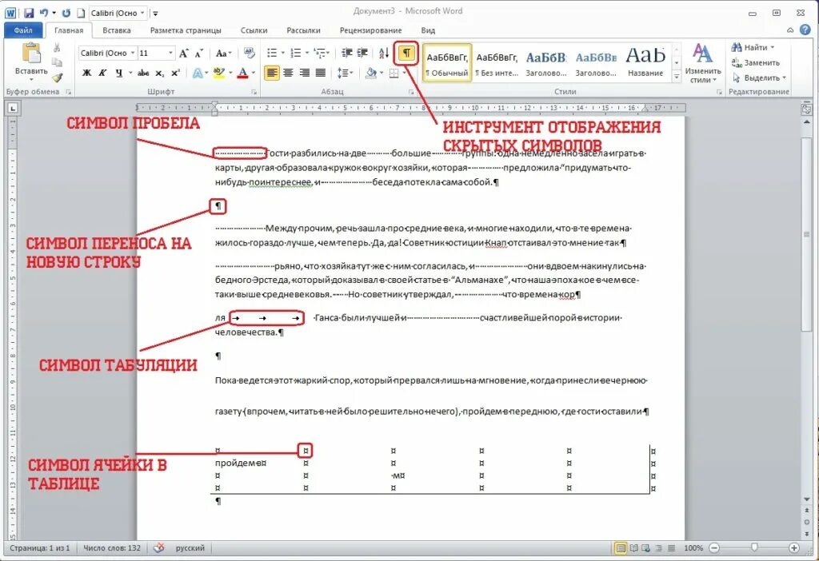Align paragraph text to the right
This screenshot has height=561, width=819.
(x=304, y=73)
